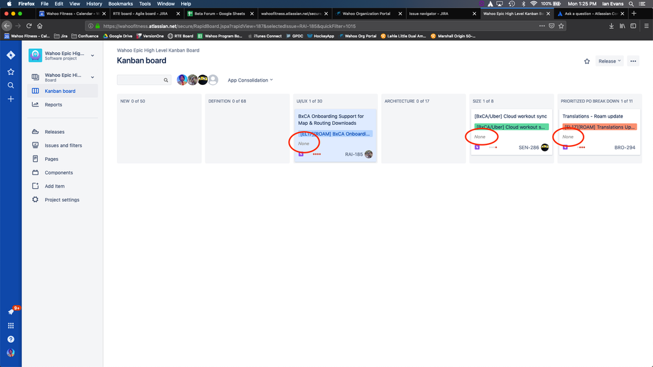Click the blue epic label on RAI-185 card
Image resolution: width=653 pixels, height=367 pixels.
335,134
